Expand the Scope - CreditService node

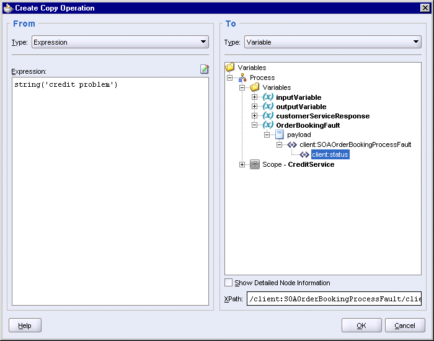coord(242,165)
